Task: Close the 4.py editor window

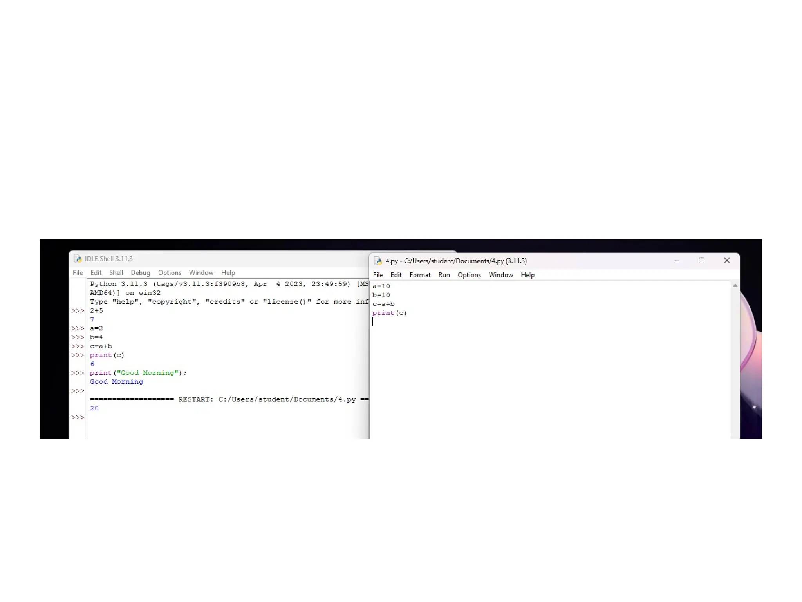Action: click(727, 261)
